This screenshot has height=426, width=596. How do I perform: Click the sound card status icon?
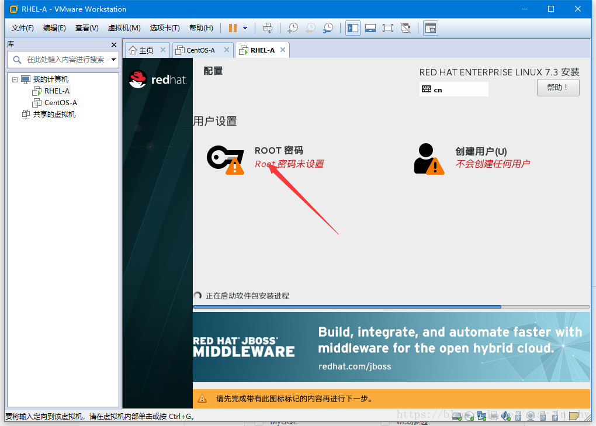tap(506, 416)
